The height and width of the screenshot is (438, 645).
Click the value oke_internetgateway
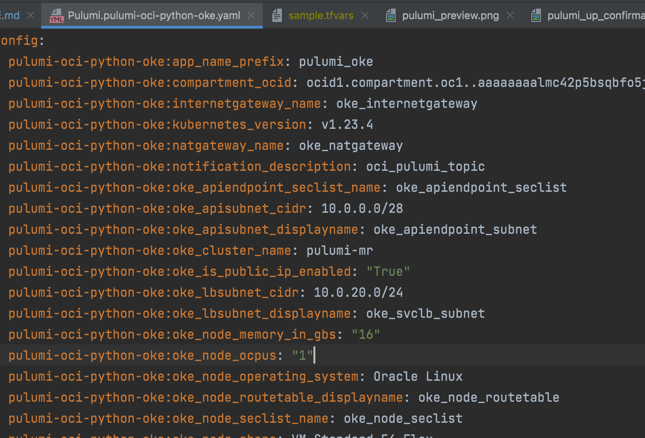407,104
